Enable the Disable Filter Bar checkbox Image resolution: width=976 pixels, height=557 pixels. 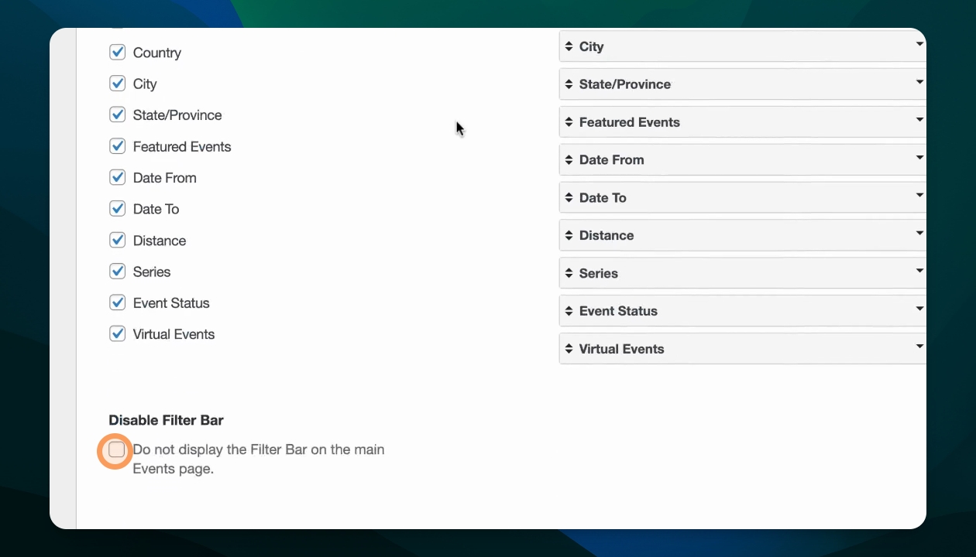click(x=117, y=449)
